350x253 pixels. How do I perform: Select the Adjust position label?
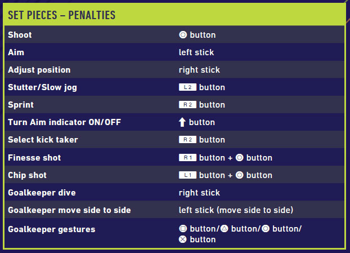[39, 70]
